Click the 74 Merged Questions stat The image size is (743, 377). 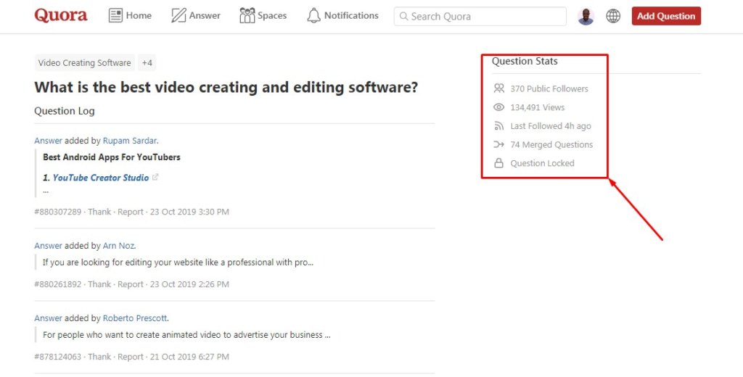551,144
